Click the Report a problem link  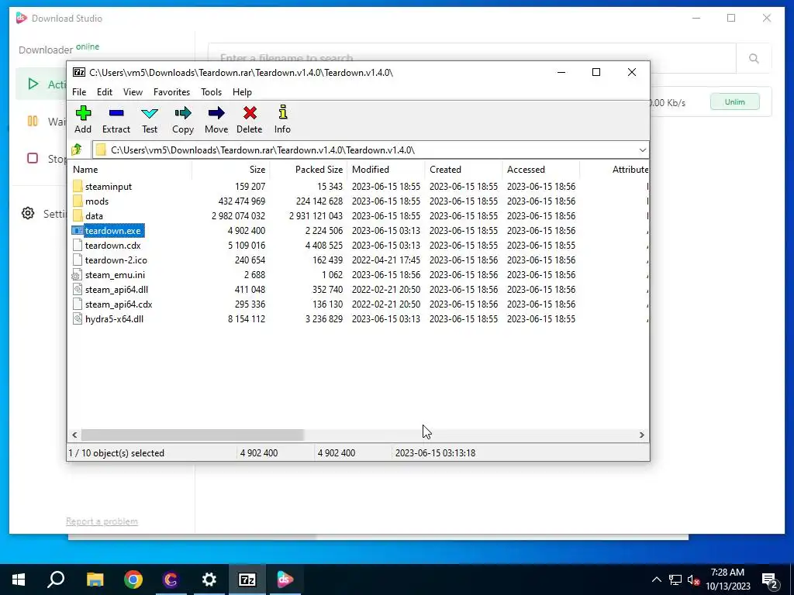tap(102, 521)
